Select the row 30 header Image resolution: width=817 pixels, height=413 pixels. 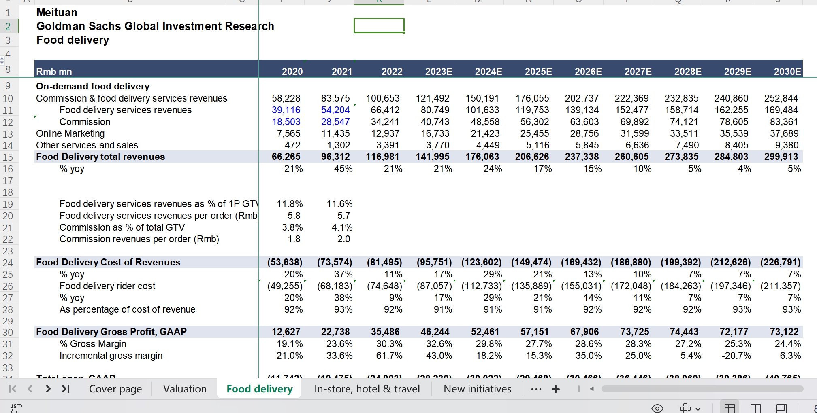(x=8, y=332)
